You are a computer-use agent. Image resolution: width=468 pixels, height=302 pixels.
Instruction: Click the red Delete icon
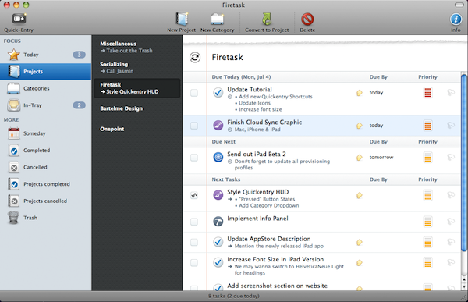click(x=307, y=19)
